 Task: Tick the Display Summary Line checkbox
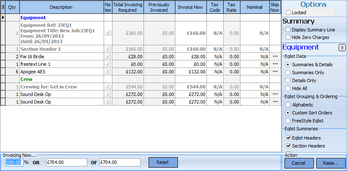point(288,30)
